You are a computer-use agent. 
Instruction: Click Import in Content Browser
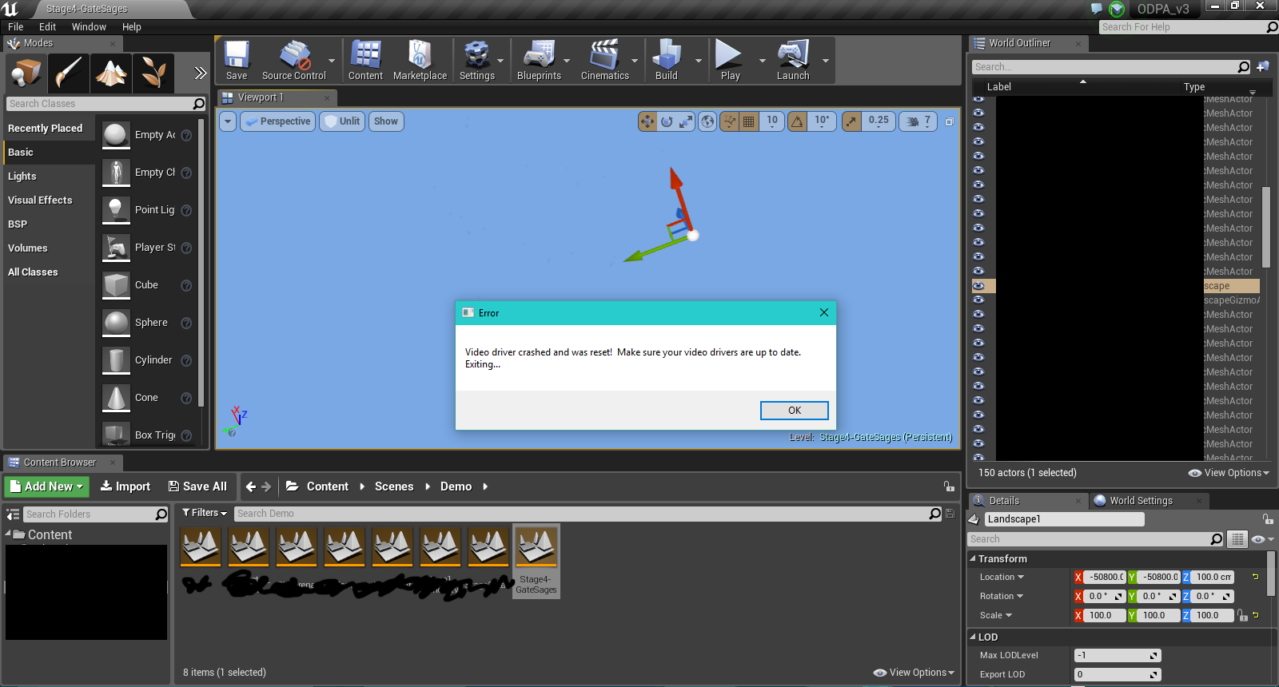[x=125, y=486]
